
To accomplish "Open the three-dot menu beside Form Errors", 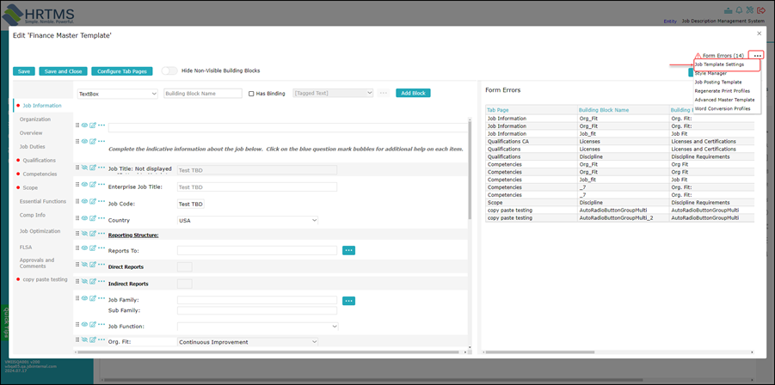I will 757,56.
